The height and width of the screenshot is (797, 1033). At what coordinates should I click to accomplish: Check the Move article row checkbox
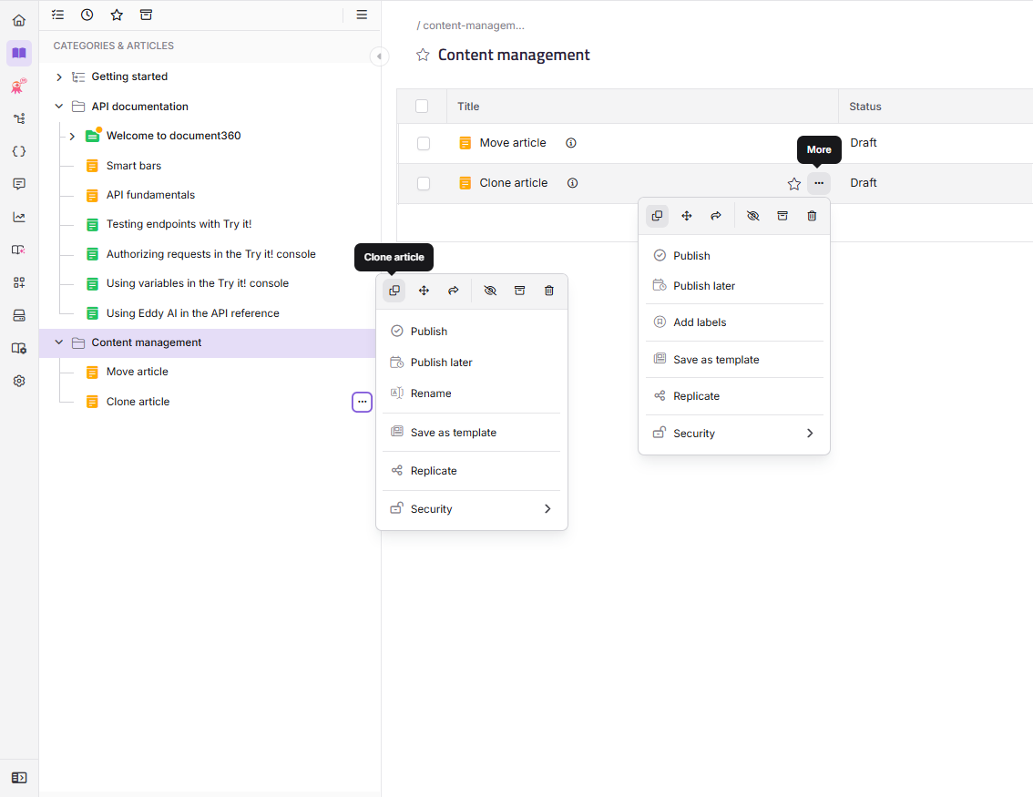click(x=424, y=143)
